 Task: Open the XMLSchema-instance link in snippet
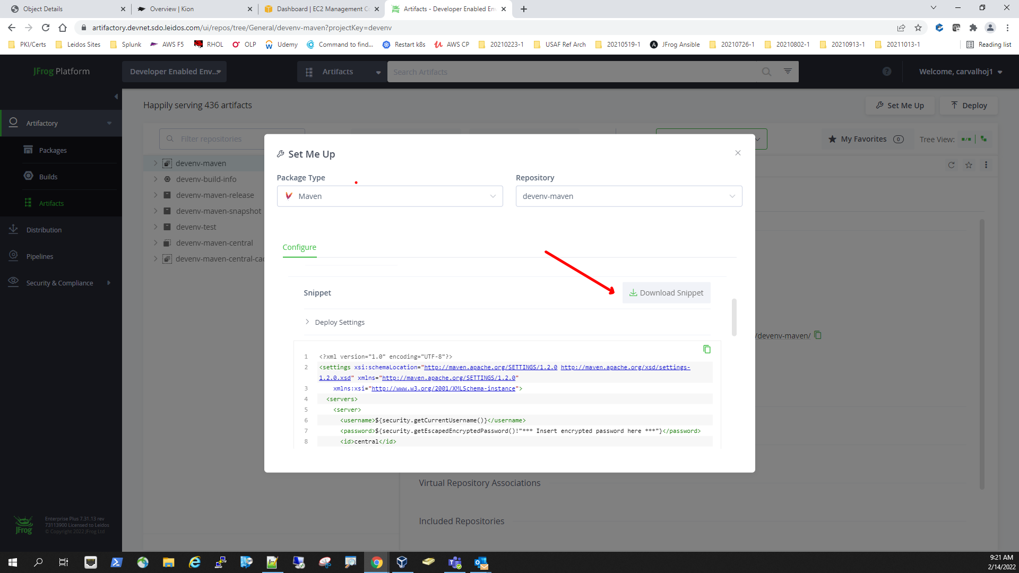click(443, 388)
